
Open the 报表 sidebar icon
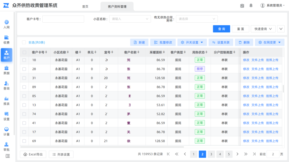(x=7, y=101)
